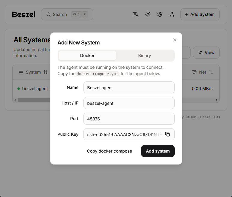The image size is (232, 197).
Task: Click the network icon beside Net header
Action: (194, 72)
